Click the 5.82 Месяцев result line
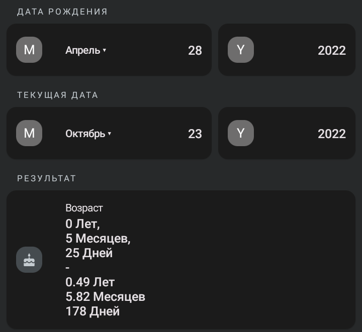This screenshot has width=362, height=332. 105,296
